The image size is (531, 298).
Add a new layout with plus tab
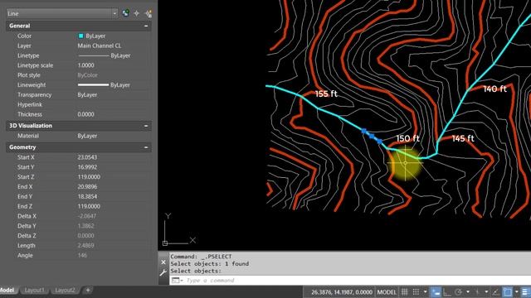coord(88,290)
